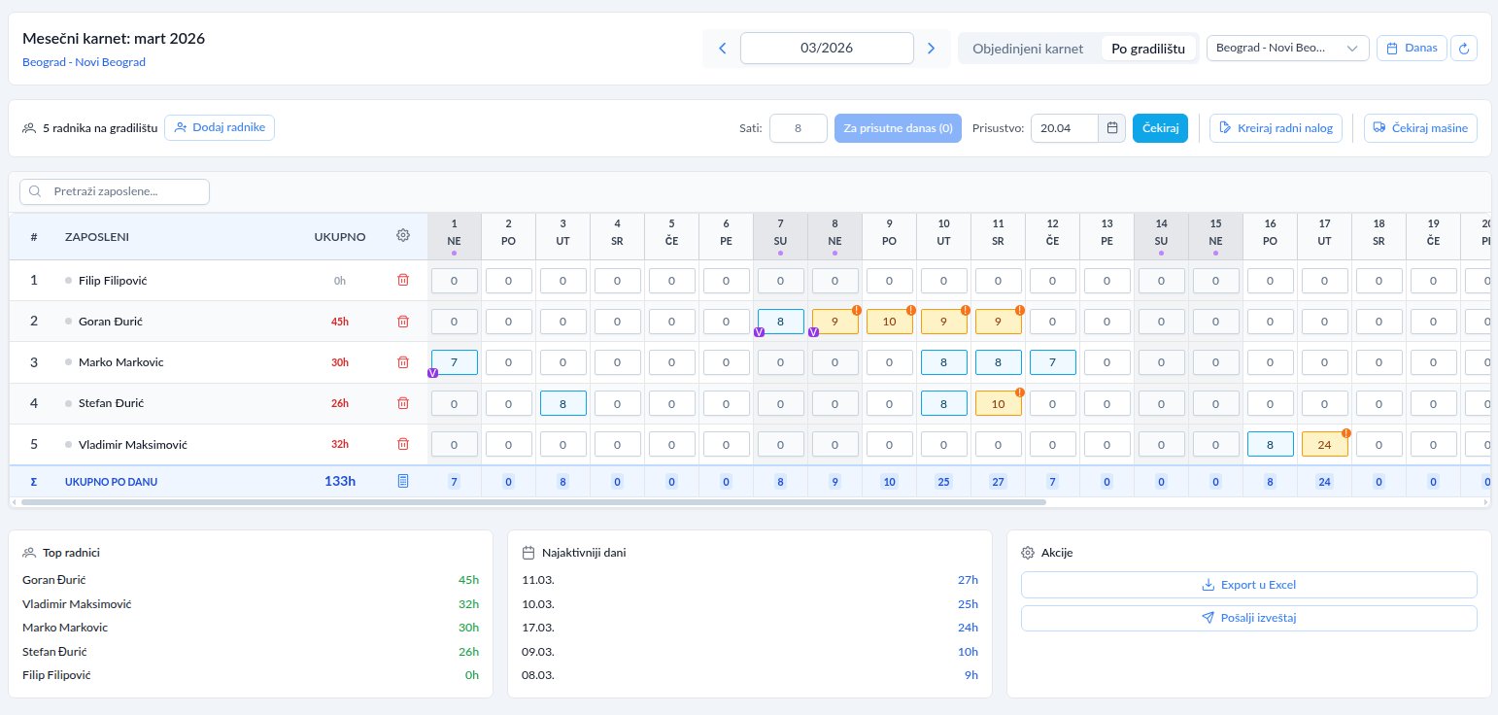Image resolution: width=1498 pixels, height=715 pixels.
Task: Click the Pretraži zaposlene search field
Action: pyautogui.click(x=115, y=191)
